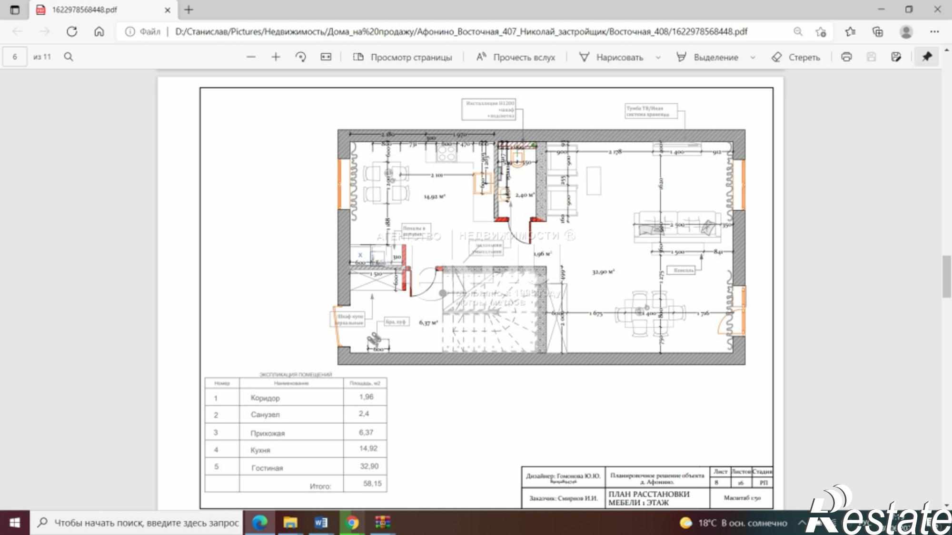Open WinRAR from taskbar
The image size is (952, 535).
pos(382,523)
